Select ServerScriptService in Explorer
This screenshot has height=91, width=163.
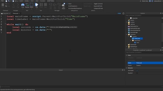(x=135, y=30)
